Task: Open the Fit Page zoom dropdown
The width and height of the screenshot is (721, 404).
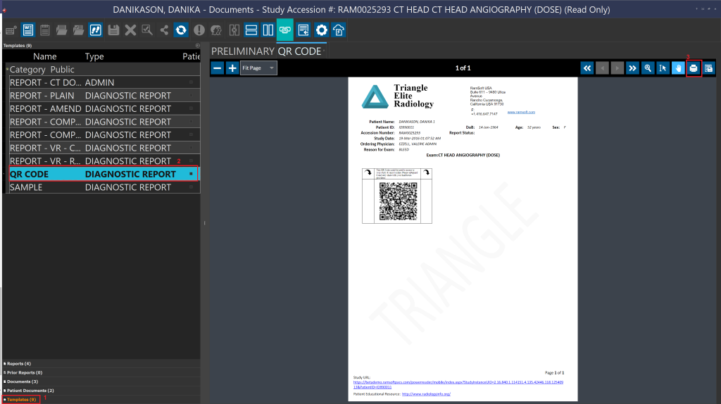Action: [258, 68]
